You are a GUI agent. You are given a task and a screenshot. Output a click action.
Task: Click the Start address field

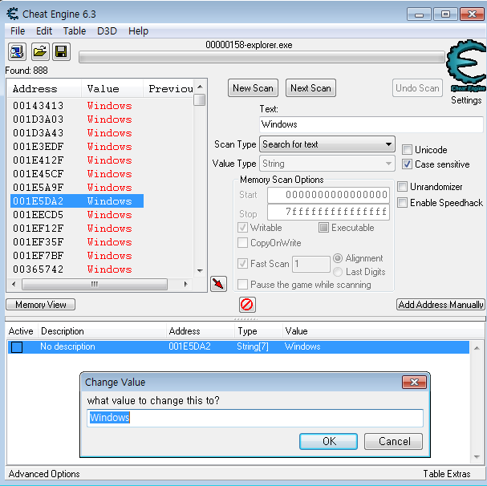tap(328, 195)
